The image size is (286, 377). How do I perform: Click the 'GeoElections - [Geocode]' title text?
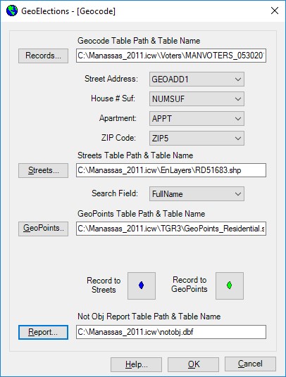68,11
